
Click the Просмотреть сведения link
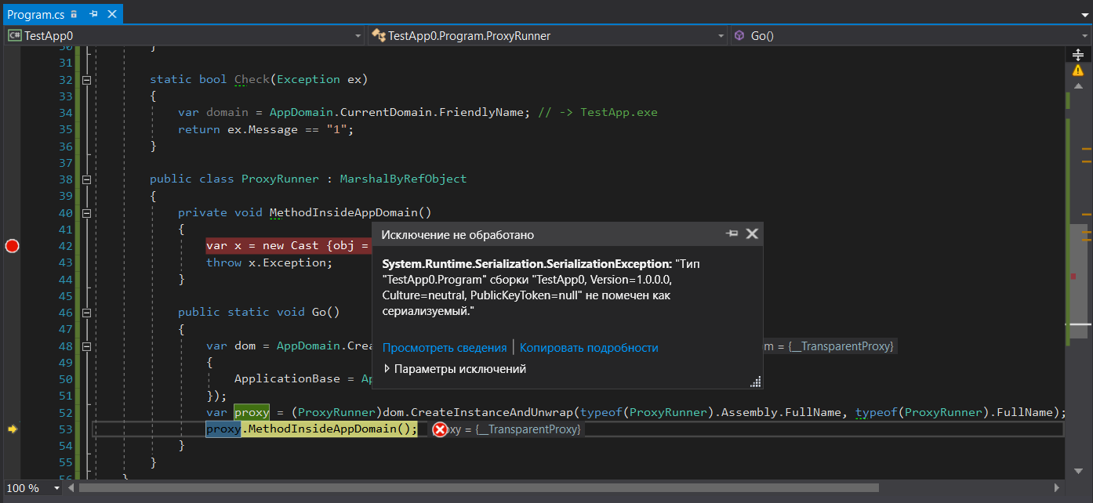tap(444, 348)
